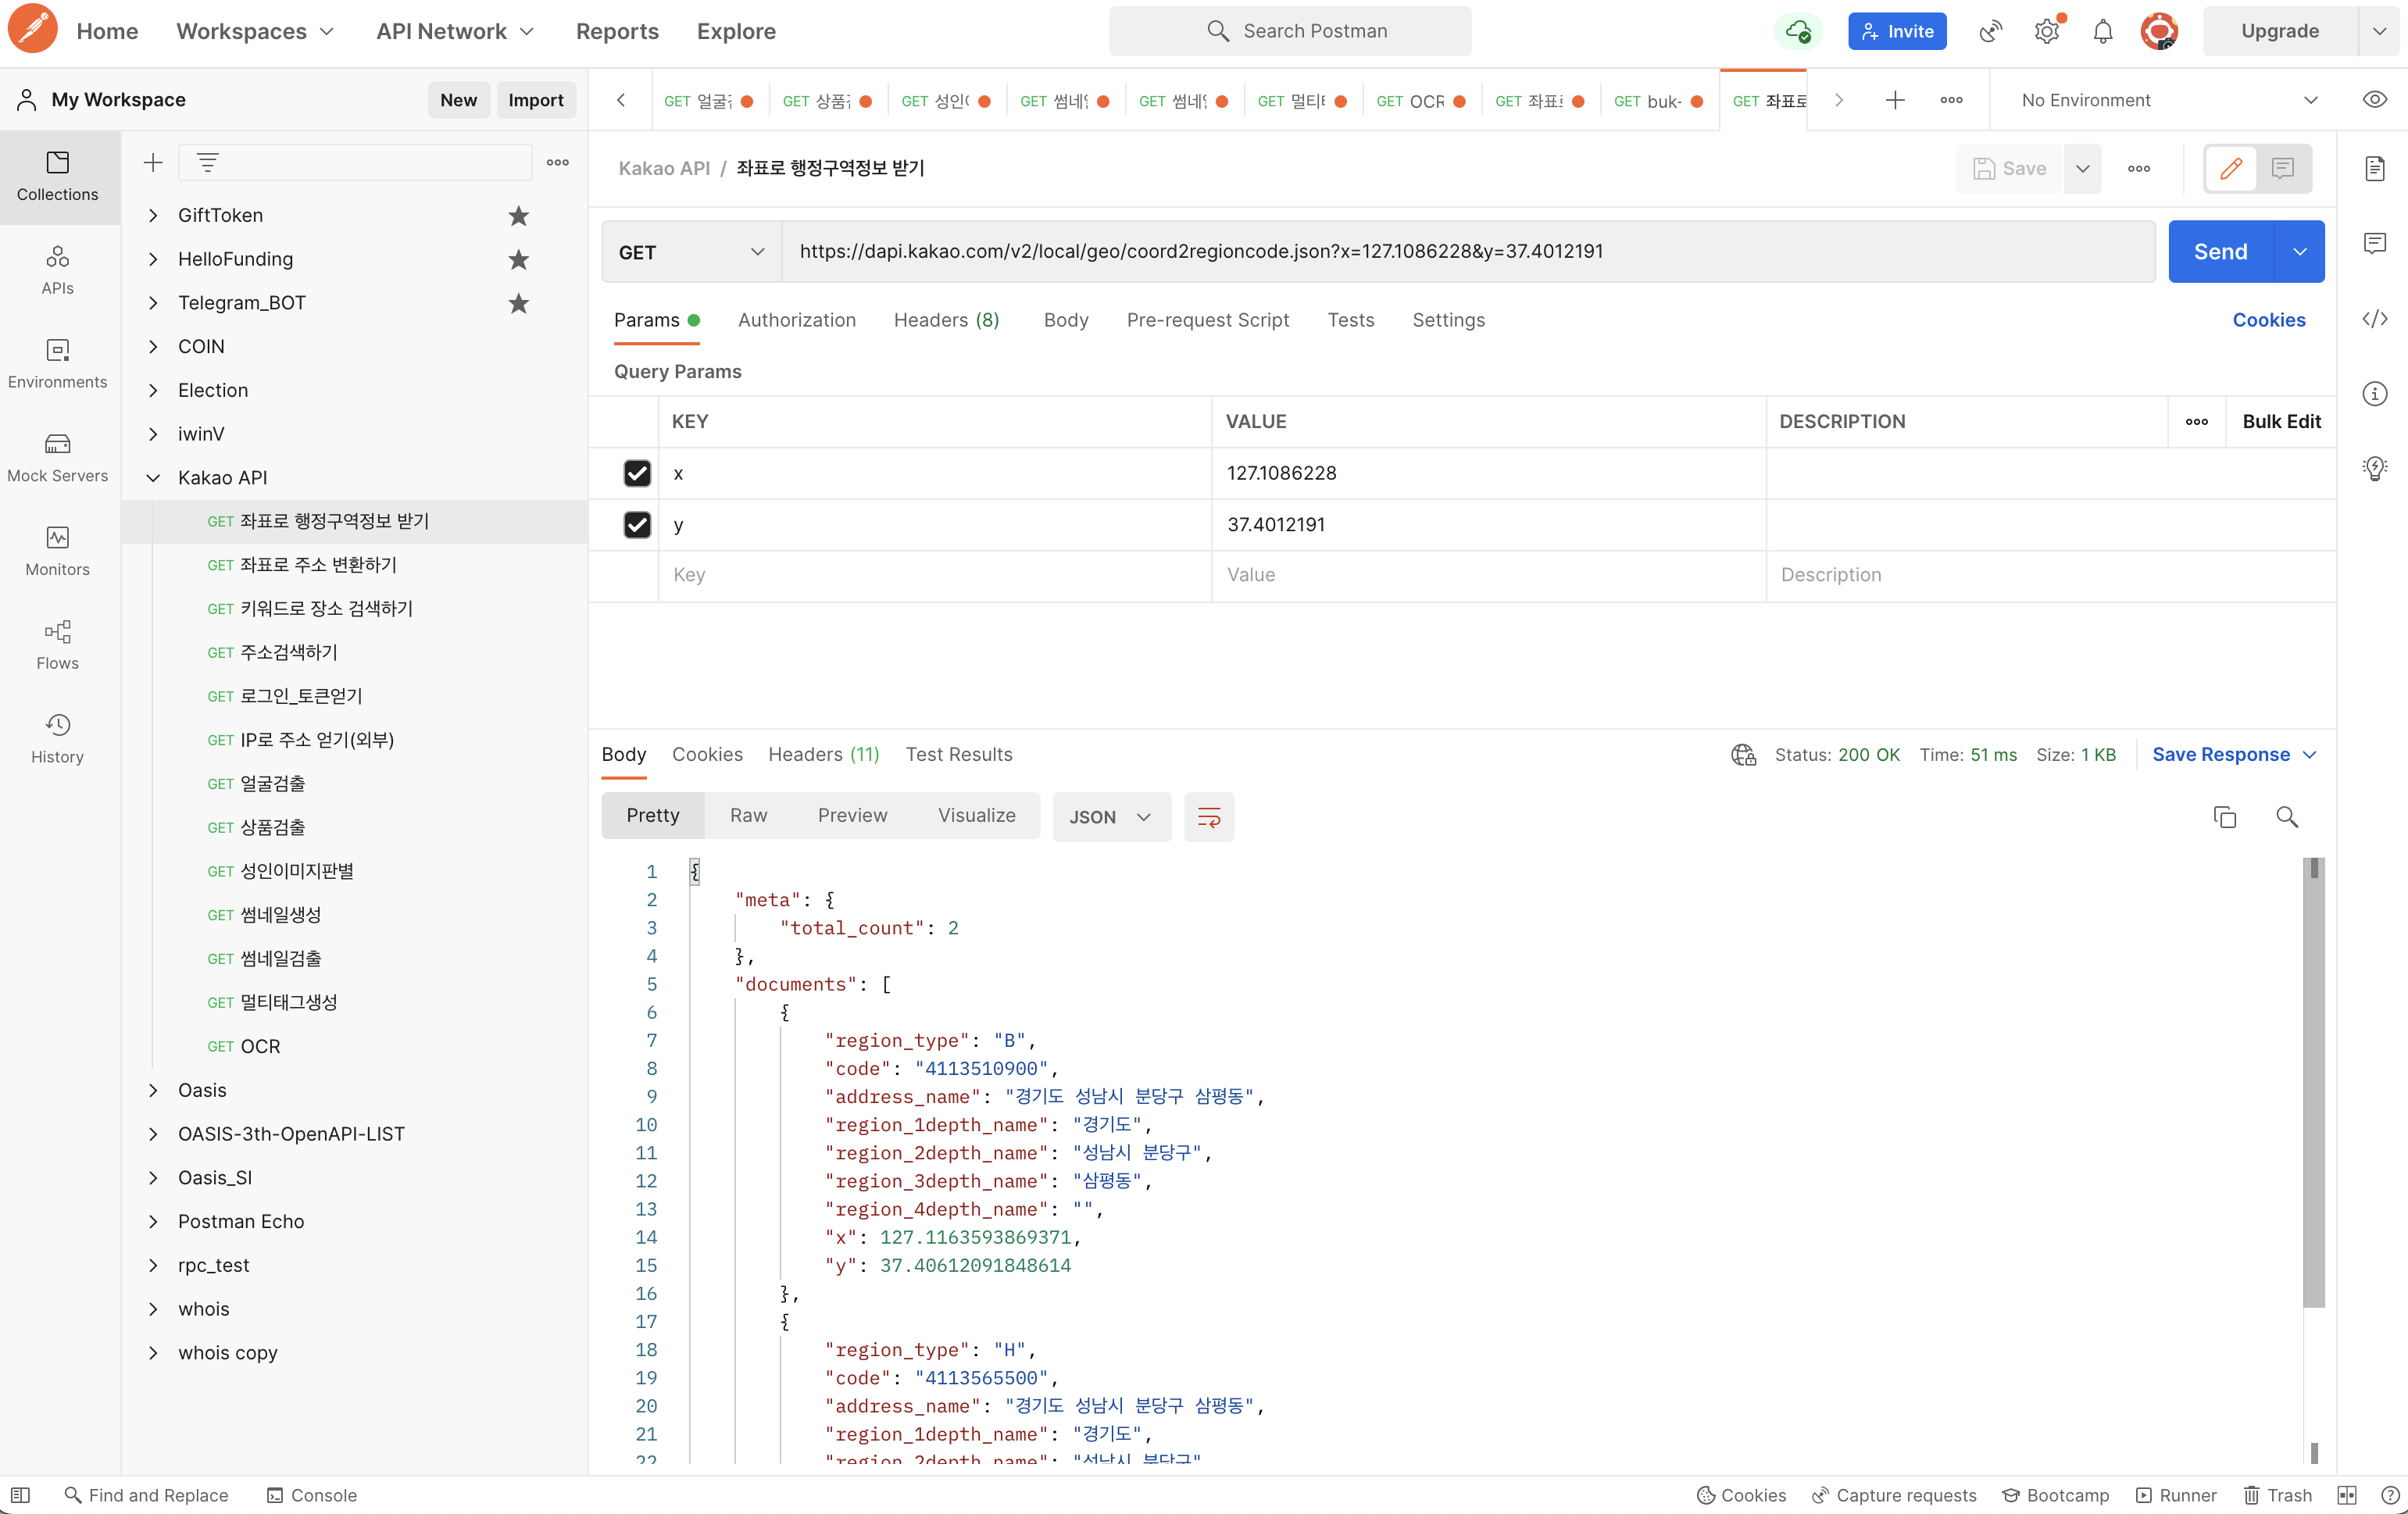Open the Mock Servers panel
The height and width of the screenshot is (1514, 2408).
pyautogui.click(x=57, y=458)
